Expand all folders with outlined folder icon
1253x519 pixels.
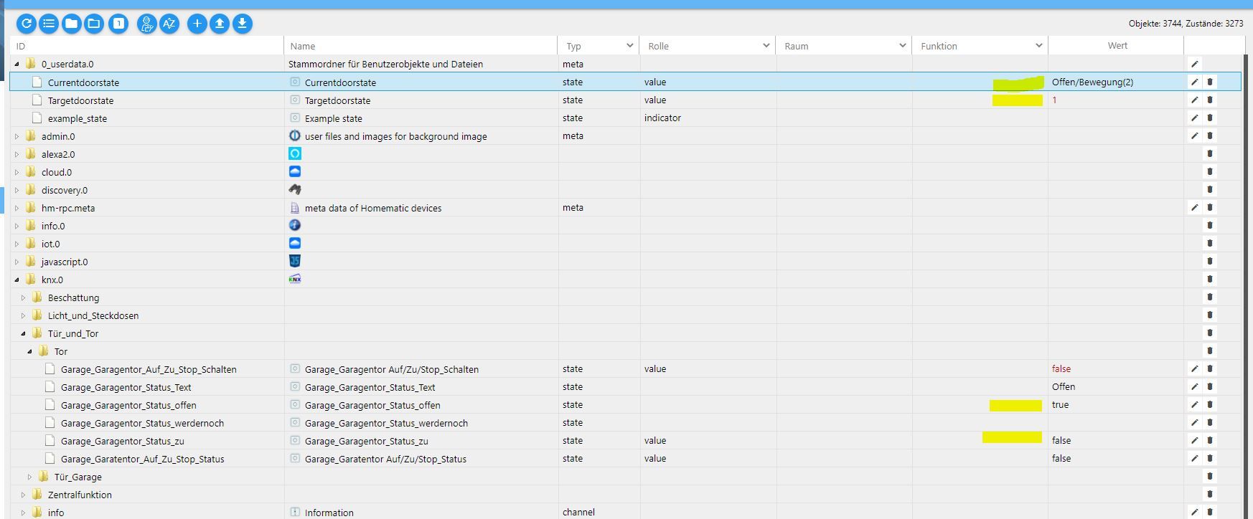[x=94, y=24]
